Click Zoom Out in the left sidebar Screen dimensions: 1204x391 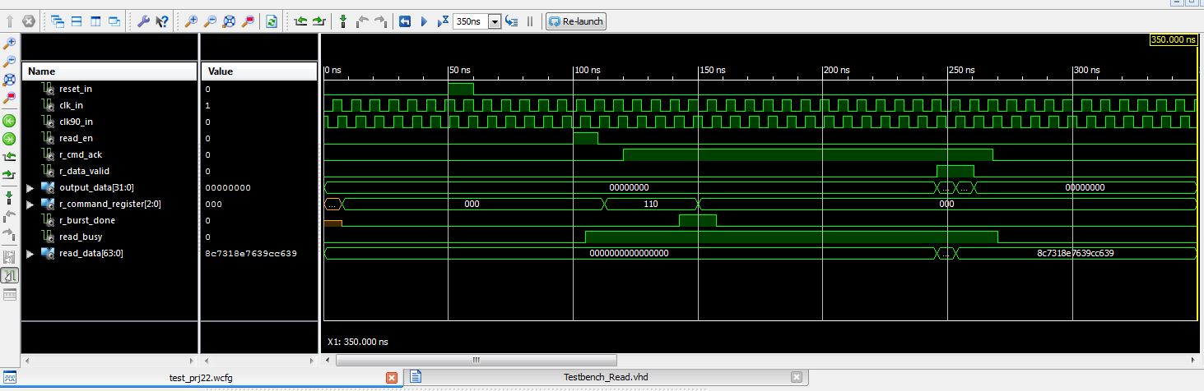[x=10, y=62]
